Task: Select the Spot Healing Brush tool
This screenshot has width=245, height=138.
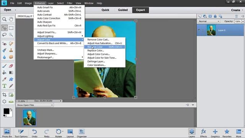Action: [11, 44]
